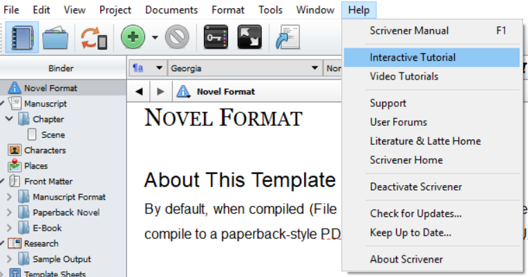The width and height of the screenshot is (528, 277).
Task: Select Research in the Binder
Action: (x=41, y=243)
